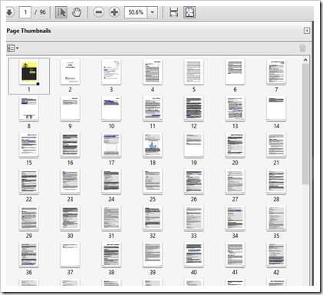Select page 23 thumbnail
The image size is (323, 295).
click(70, 182)
